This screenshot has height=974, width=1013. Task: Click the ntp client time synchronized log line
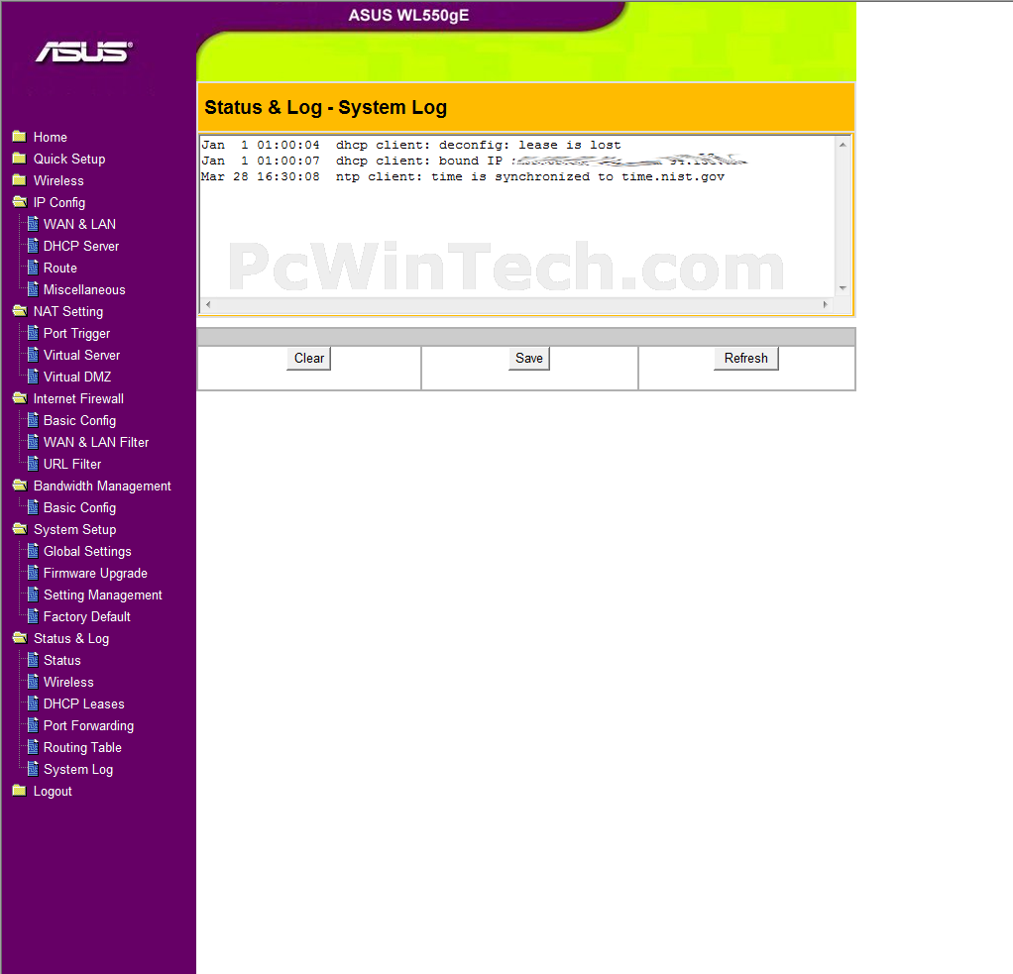[463, 177]
